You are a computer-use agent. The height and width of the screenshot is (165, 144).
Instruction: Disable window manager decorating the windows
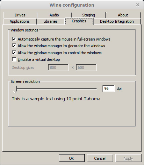point(14,46)
